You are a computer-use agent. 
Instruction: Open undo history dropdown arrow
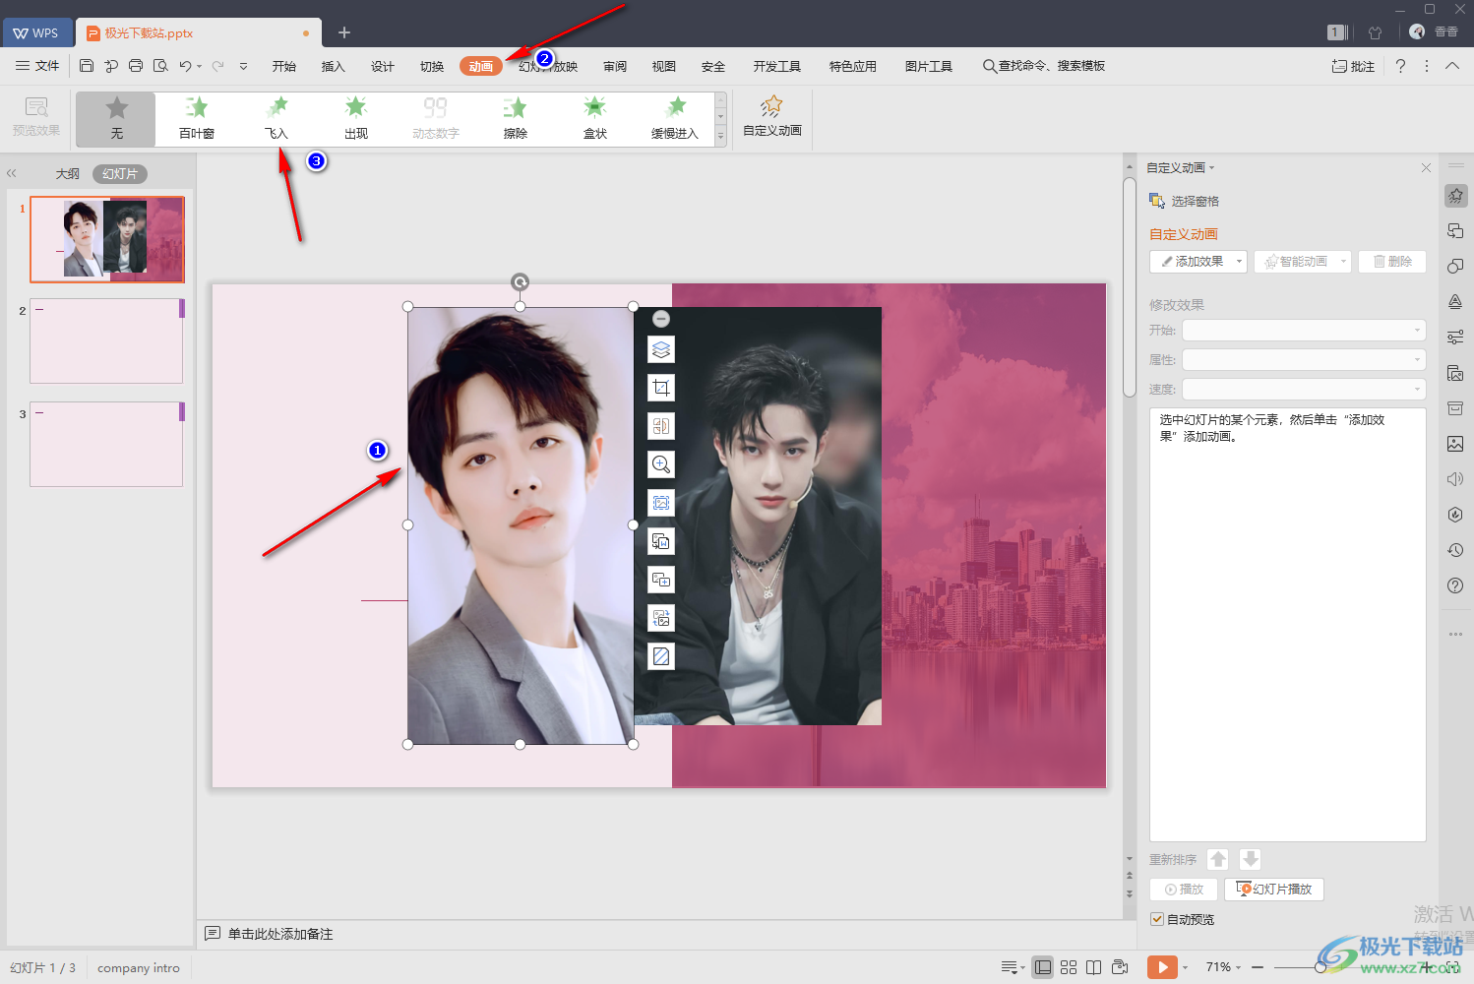point(200,67)
